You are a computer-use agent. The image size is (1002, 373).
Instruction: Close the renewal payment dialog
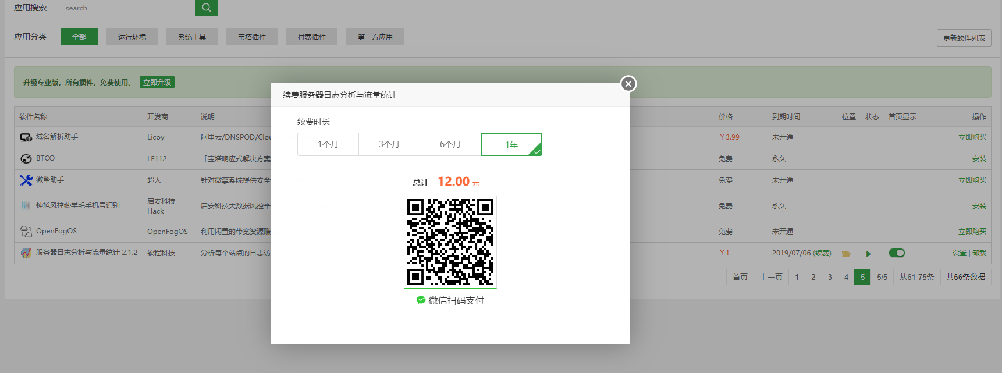[628, 84]
